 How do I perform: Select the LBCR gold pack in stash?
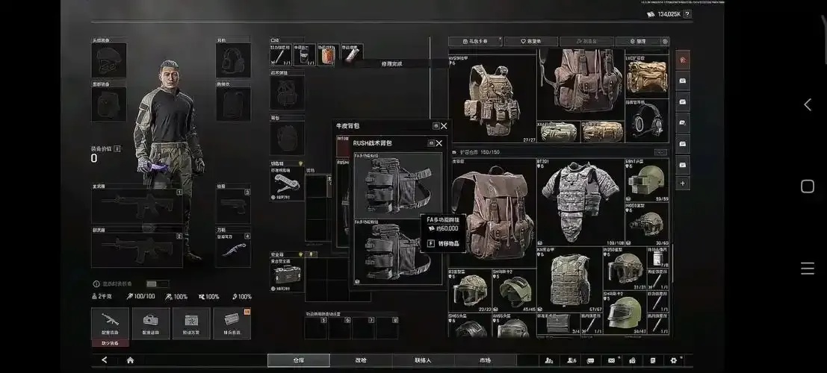(647, 76)
